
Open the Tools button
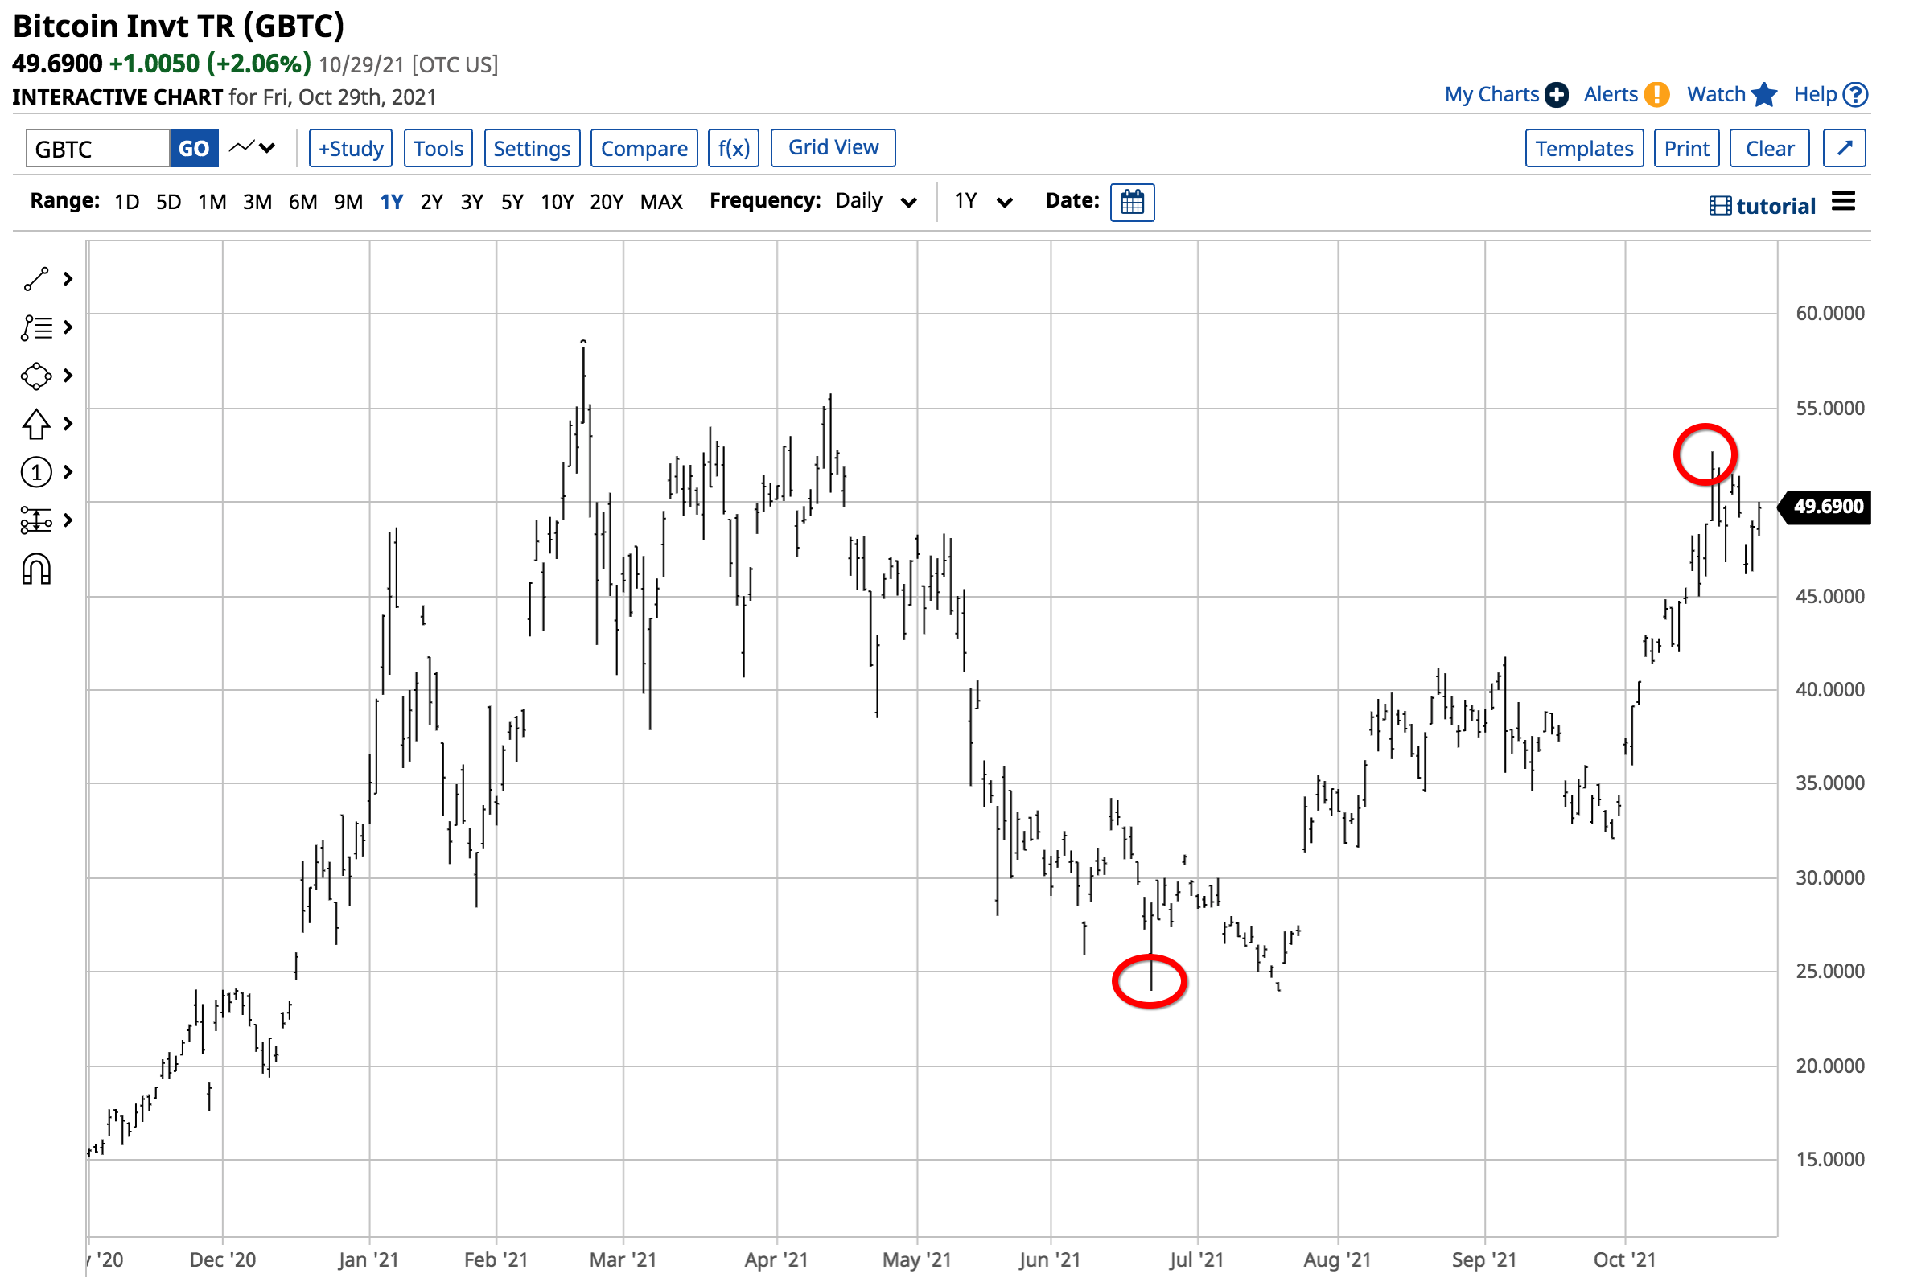tap(438, 148)
